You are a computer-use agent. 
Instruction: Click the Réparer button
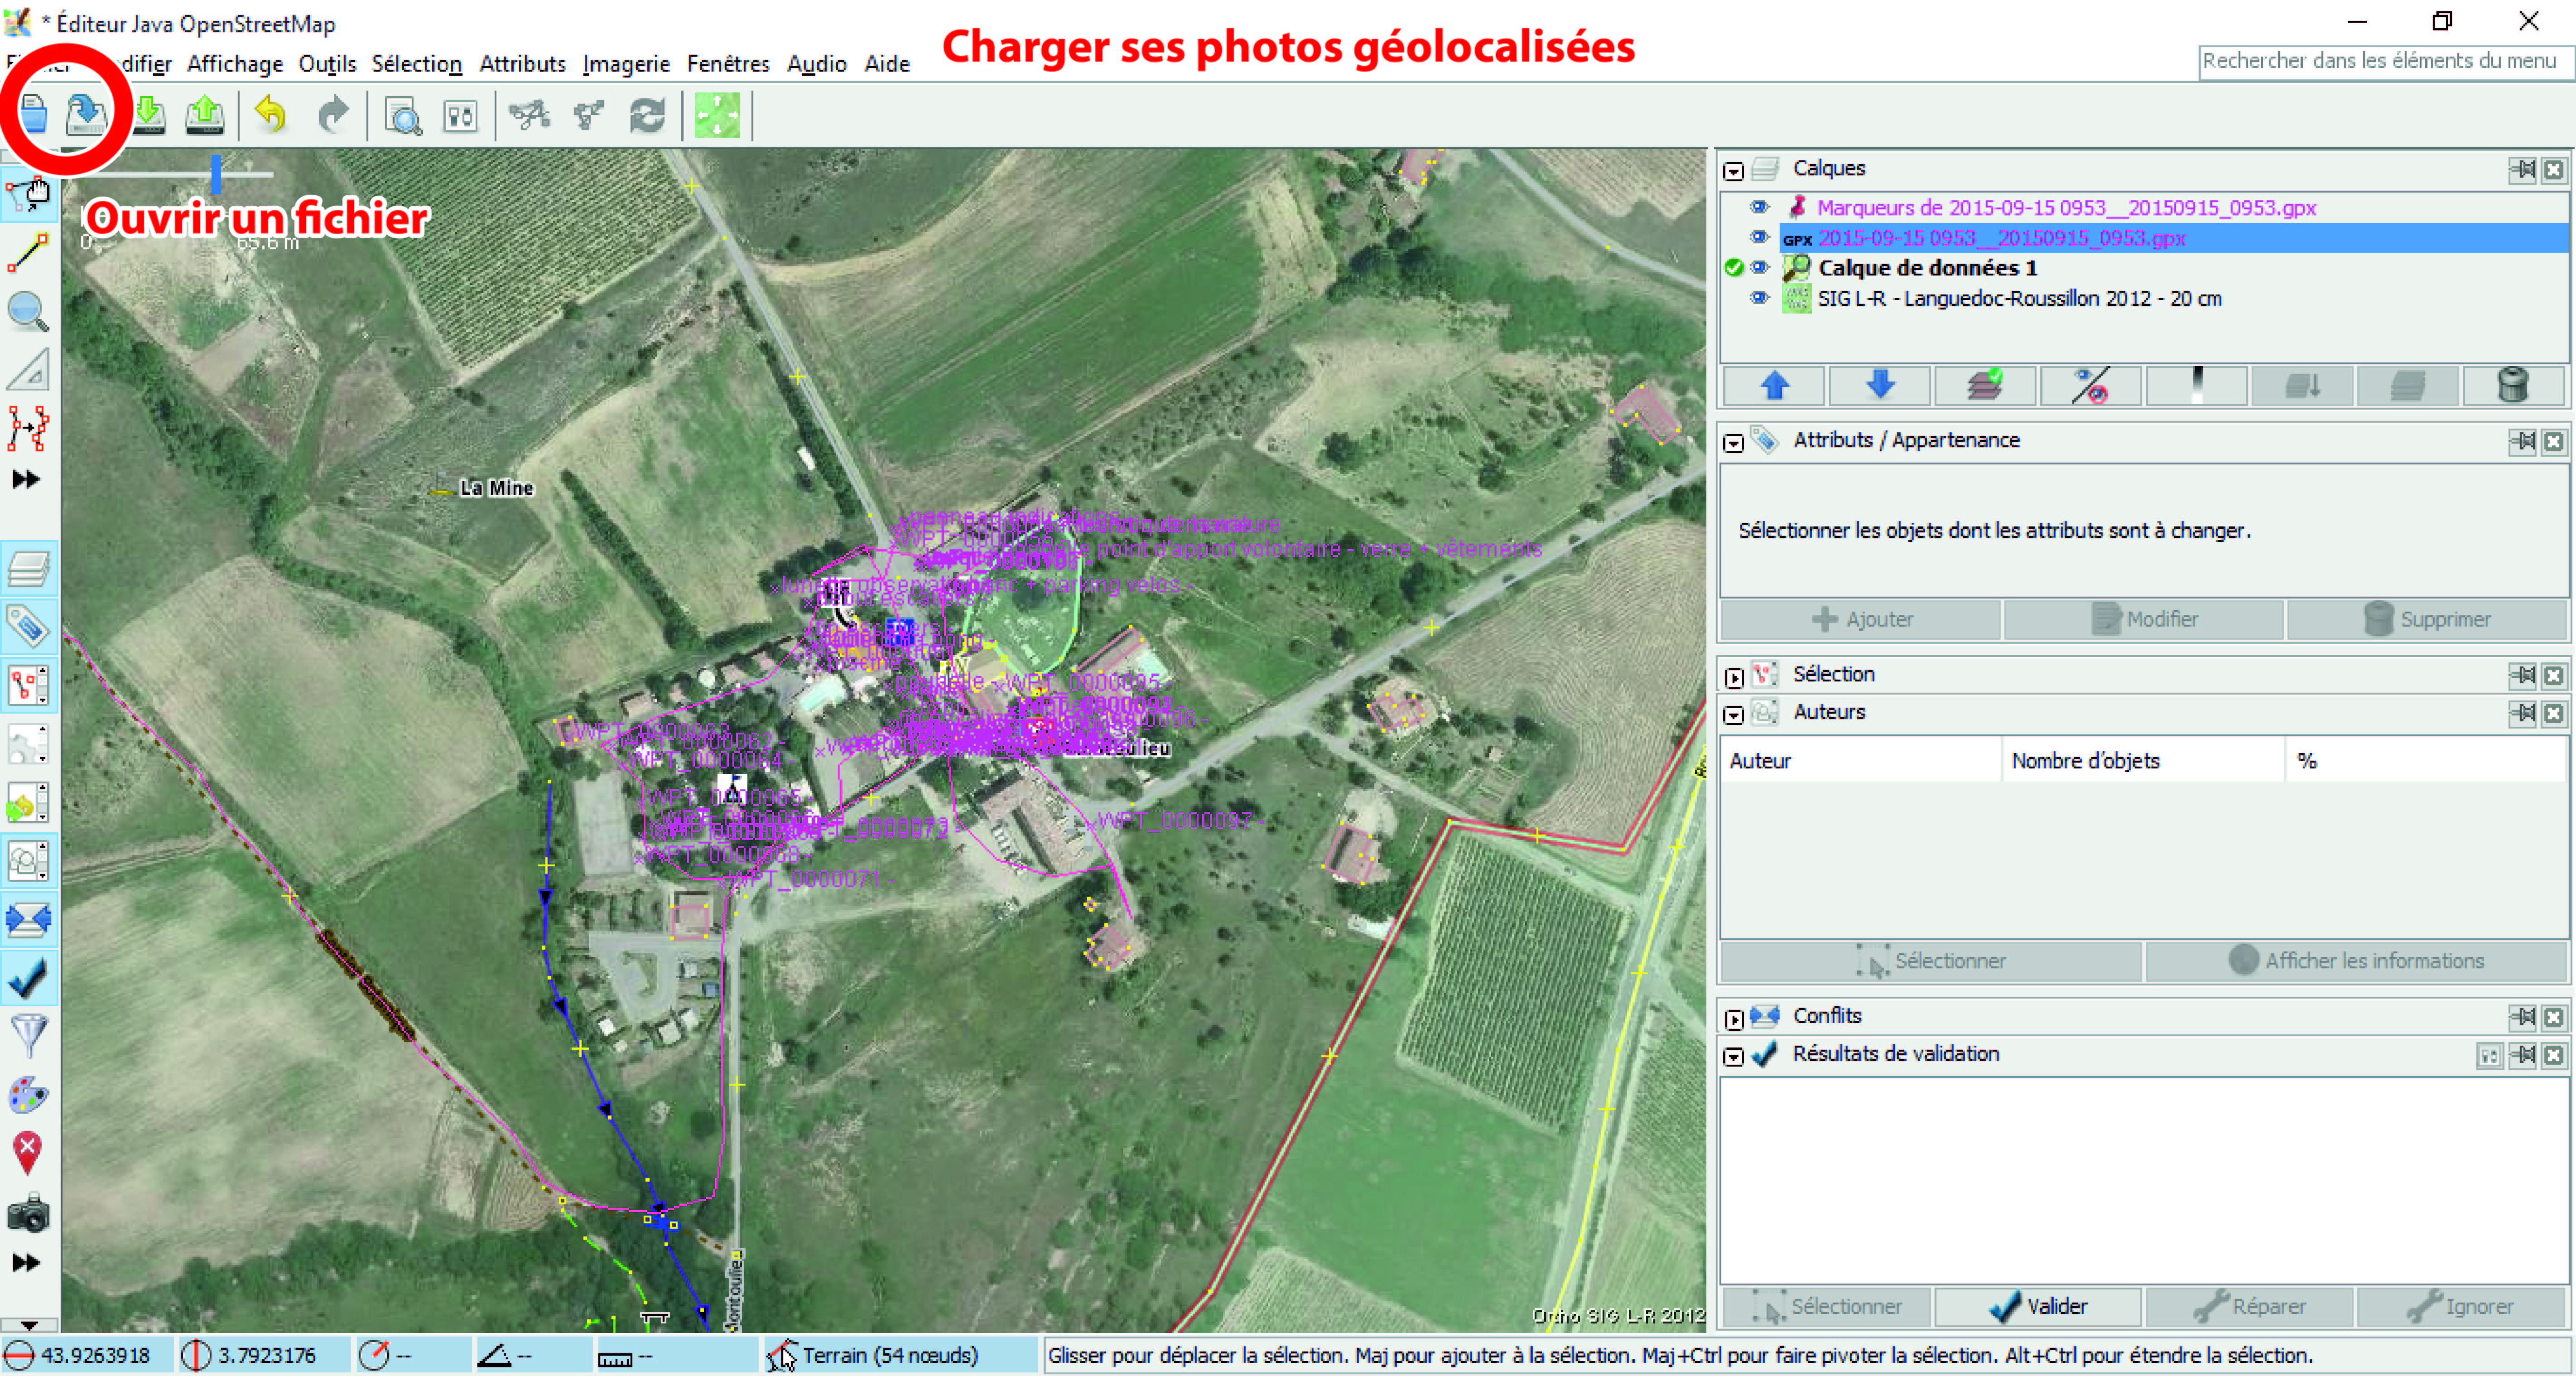[2249, 1307]
